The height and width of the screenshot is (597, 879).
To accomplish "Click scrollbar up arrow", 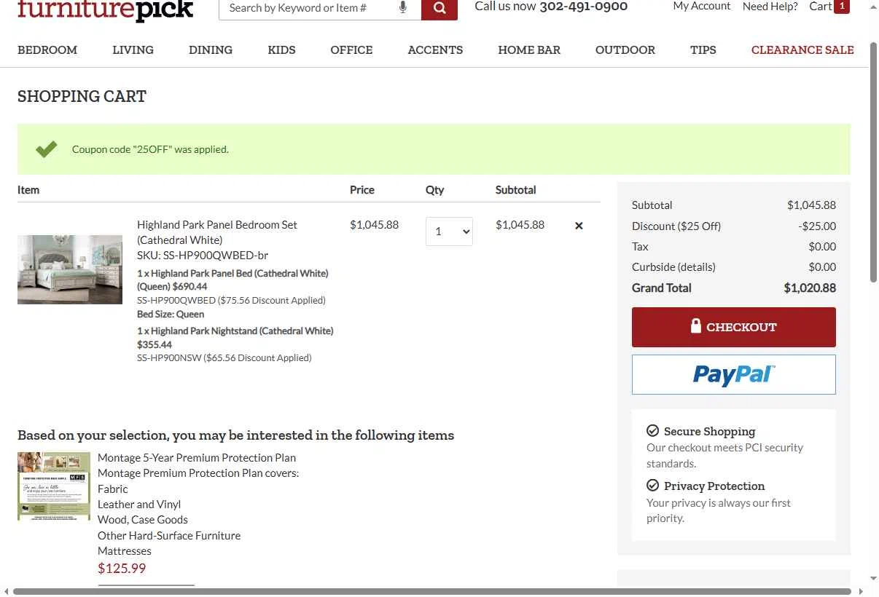I will (873, 7).
